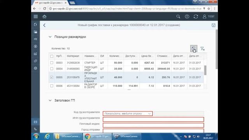Open a new browser tab
This screenshot has height=140, width=249.
72,3
